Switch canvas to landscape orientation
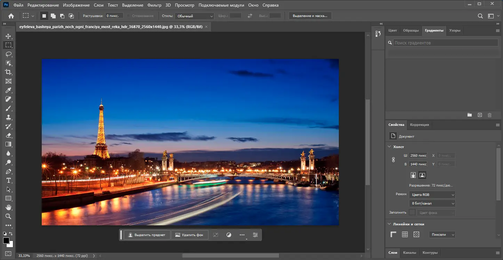The image size is (503, 260). tap(422, 175)
